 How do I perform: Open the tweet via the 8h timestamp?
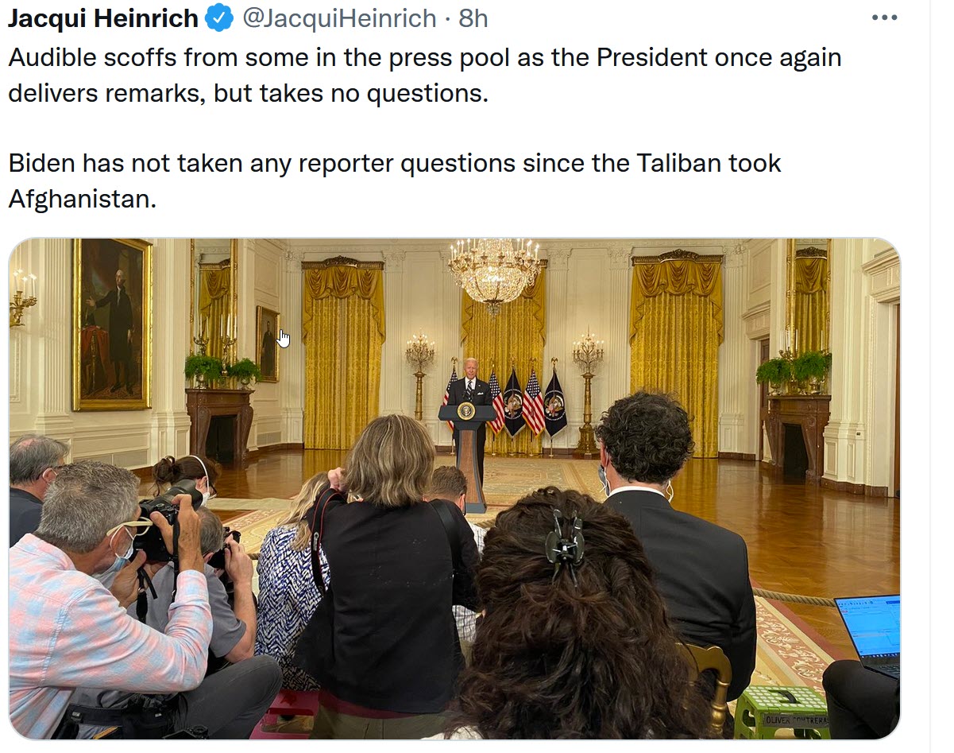[x=473, y=18]
